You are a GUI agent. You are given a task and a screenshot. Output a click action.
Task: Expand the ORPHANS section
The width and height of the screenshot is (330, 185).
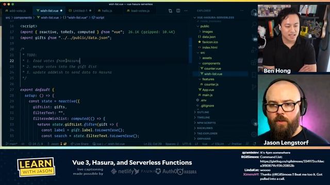pos(204,139)
